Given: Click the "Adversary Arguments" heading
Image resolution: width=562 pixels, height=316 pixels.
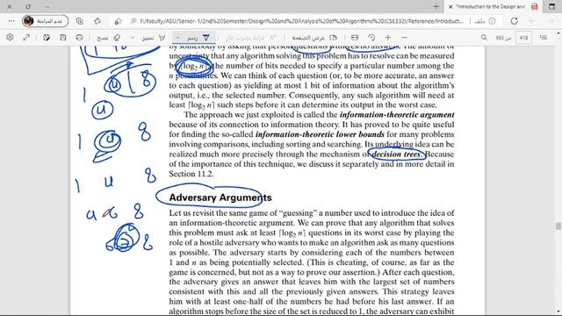Looking at the screenshot, I should [220, 197].
